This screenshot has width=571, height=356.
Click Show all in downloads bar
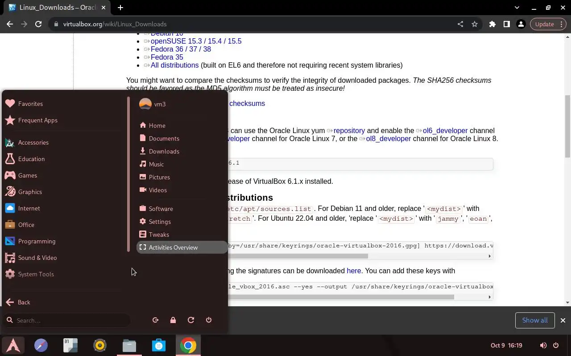535,320
